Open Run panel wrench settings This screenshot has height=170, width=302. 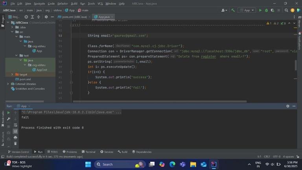coord(9,119)
